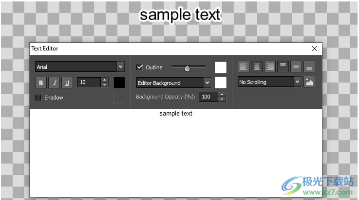Align text left
Image resolution: width=359 pixels, height=200 pixels.
pos(243,67)
